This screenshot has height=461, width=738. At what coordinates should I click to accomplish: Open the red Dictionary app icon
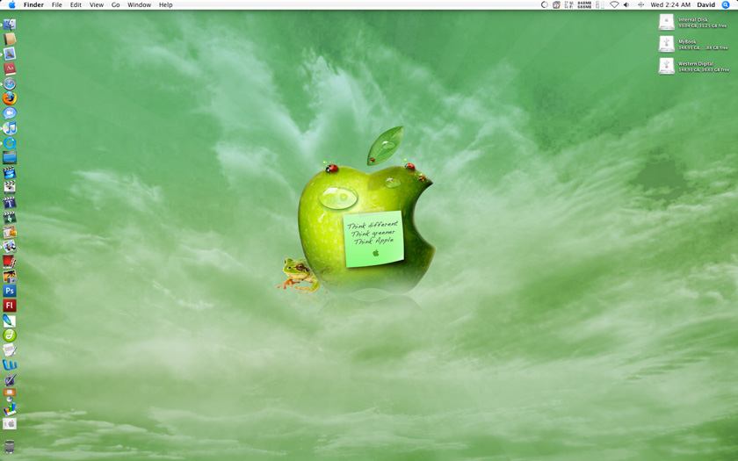[10, 68]
